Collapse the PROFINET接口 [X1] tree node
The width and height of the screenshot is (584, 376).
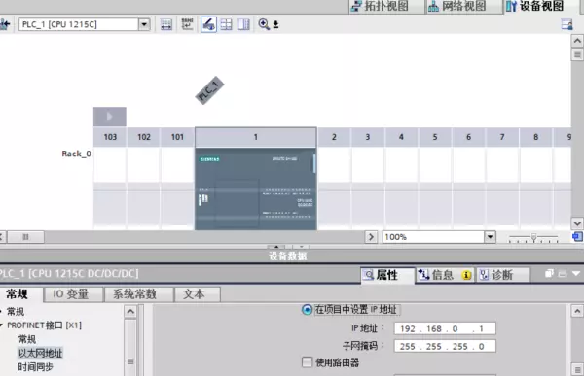tap(1, 325)
